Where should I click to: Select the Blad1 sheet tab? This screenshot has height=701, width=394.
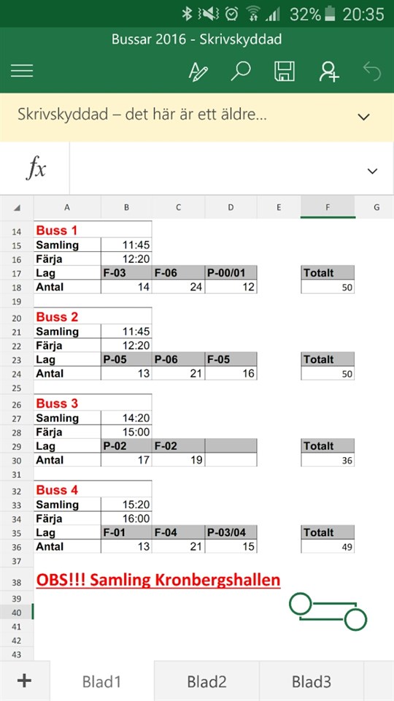(102, 681)
